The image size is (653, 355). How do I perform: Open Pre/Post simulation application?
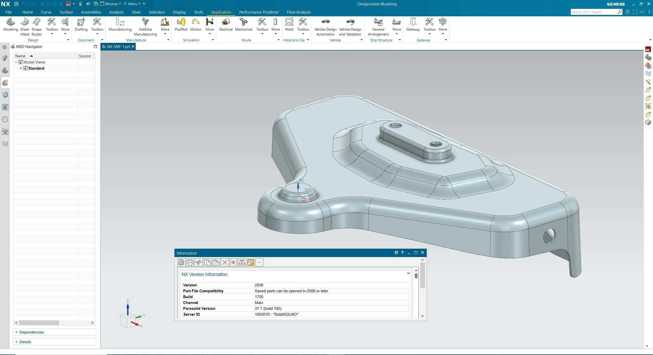click(x=181, y=25)
